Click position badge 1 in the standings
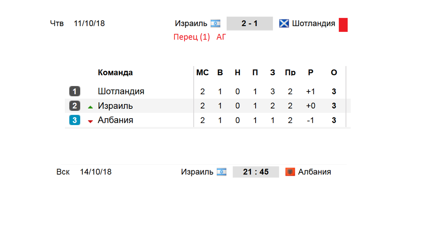 click(75, 91)
